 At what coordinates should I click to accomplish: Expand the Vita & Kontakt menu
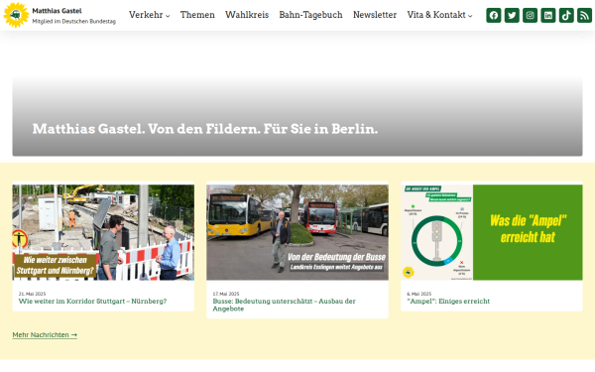pyautogui.click(x=439, y=15)
